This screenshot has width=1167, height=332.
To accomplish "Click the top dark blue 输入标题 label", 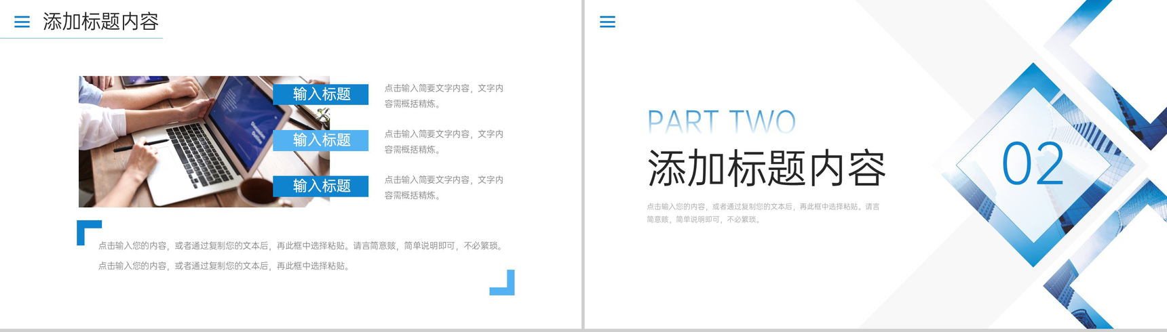I will [x=321, y=94].
